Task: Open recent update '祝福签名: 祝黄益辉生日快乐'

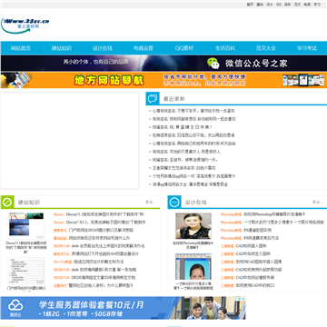Action: (182, 127)
